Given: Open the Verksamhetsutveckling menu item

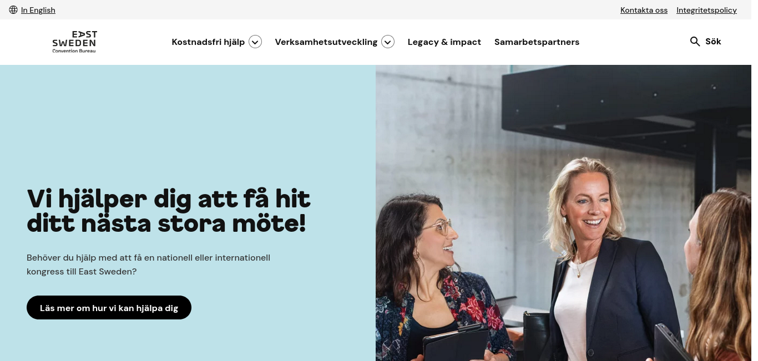Looking at the screenshot, I should click(326, 42).
